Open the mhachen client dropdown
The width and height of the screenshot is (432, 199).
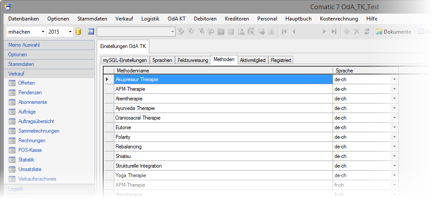[x=43, y=31]
